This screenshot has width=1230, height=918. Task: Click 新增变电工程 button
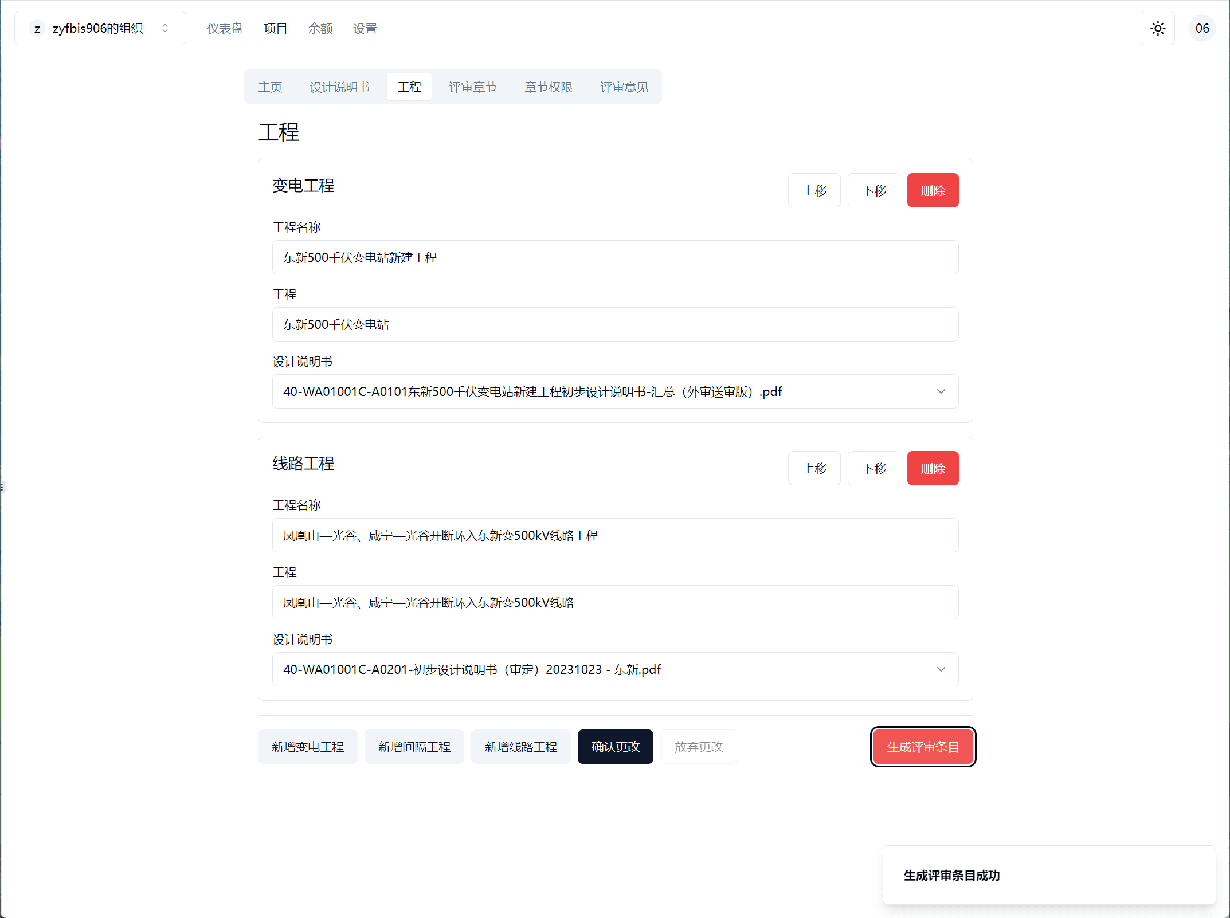[x=308, y=747]
